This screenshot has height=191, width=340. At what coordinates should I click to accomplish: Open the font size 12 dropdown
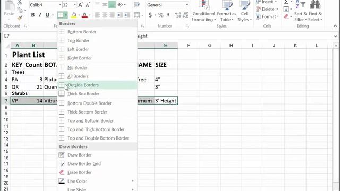75,5
